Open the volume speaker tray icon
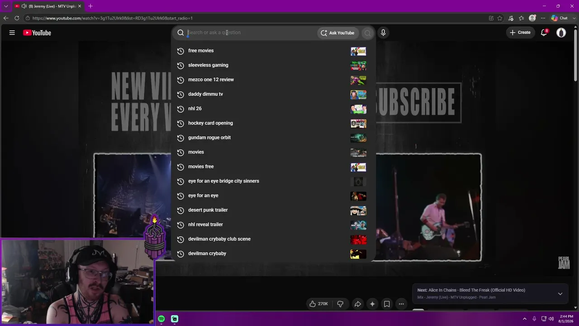This screenshot has width=579, height=326. click(x=551, y=319)
